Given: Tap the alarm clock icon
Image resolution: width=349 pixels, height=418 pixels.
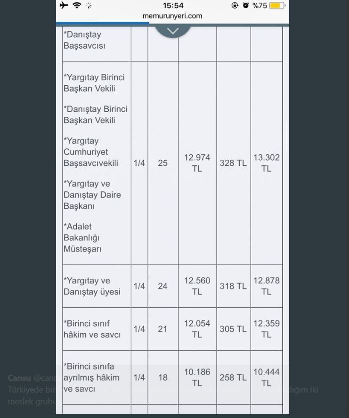Looking at the screenshot, I should tap(245, 6).
